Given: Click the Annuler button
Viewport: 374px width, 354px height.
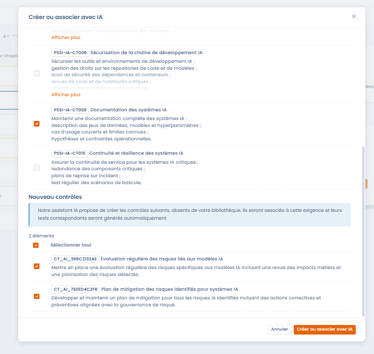Looking at the screenshot, I should pyautogui.click(x=279, y=329).
